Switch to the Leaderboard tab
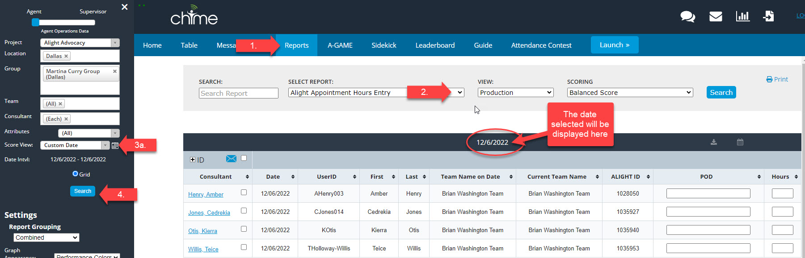 coord(435,45)
